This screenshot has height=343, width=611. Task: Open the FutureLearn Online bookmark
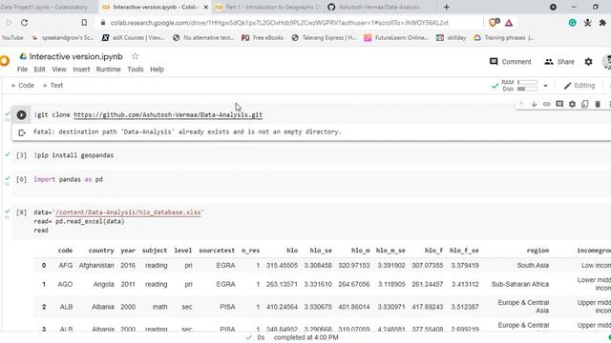click(396, 38)
